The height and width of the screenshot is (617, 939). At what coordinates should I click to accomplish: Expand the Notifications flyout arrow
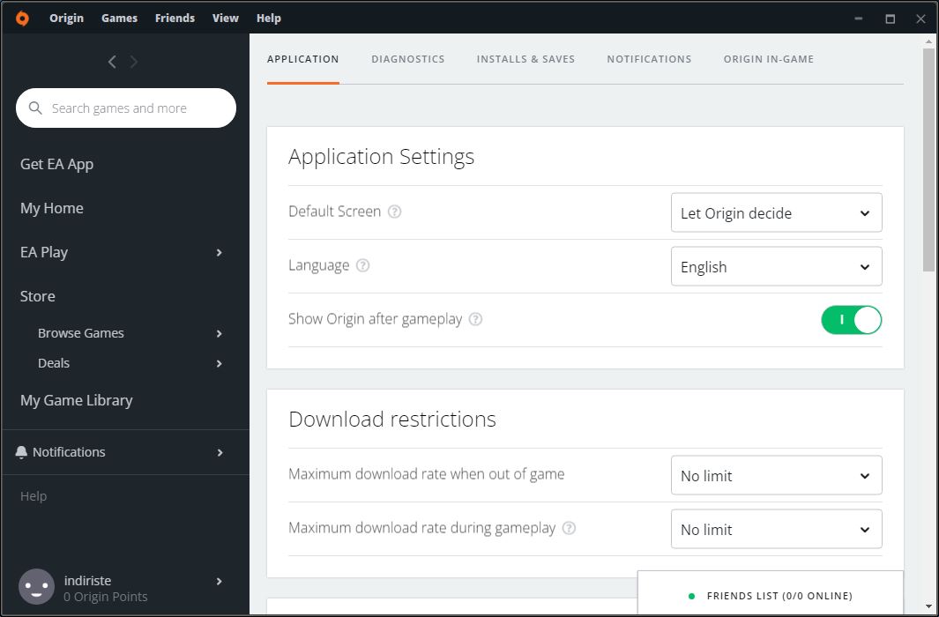[x=220, y=452]
